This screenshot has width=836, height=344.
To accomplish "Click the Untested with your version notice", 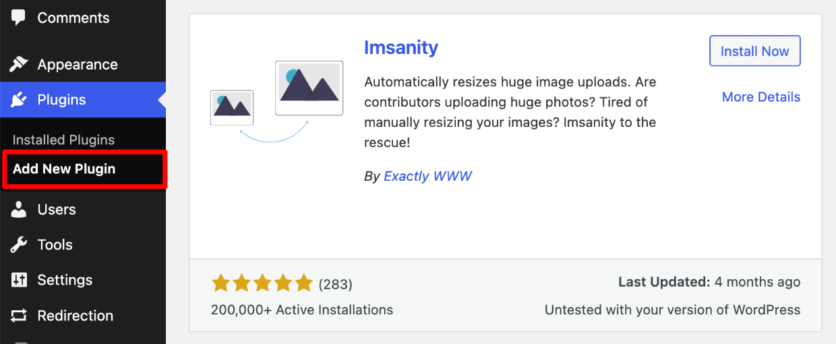I will pyautogui.click(x=672, y=310).
